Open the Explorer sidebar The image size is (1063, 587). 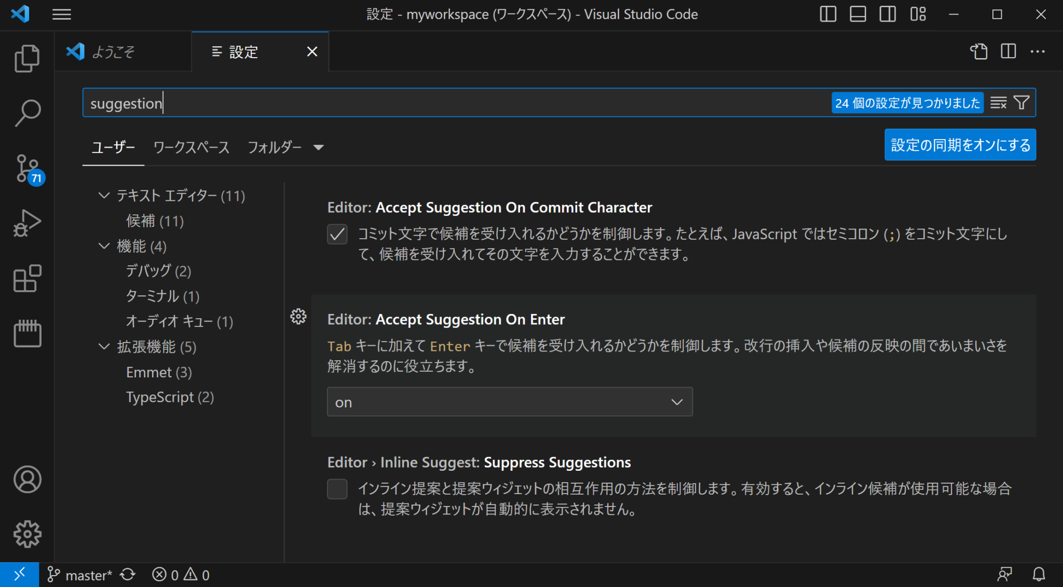(28, 58)
